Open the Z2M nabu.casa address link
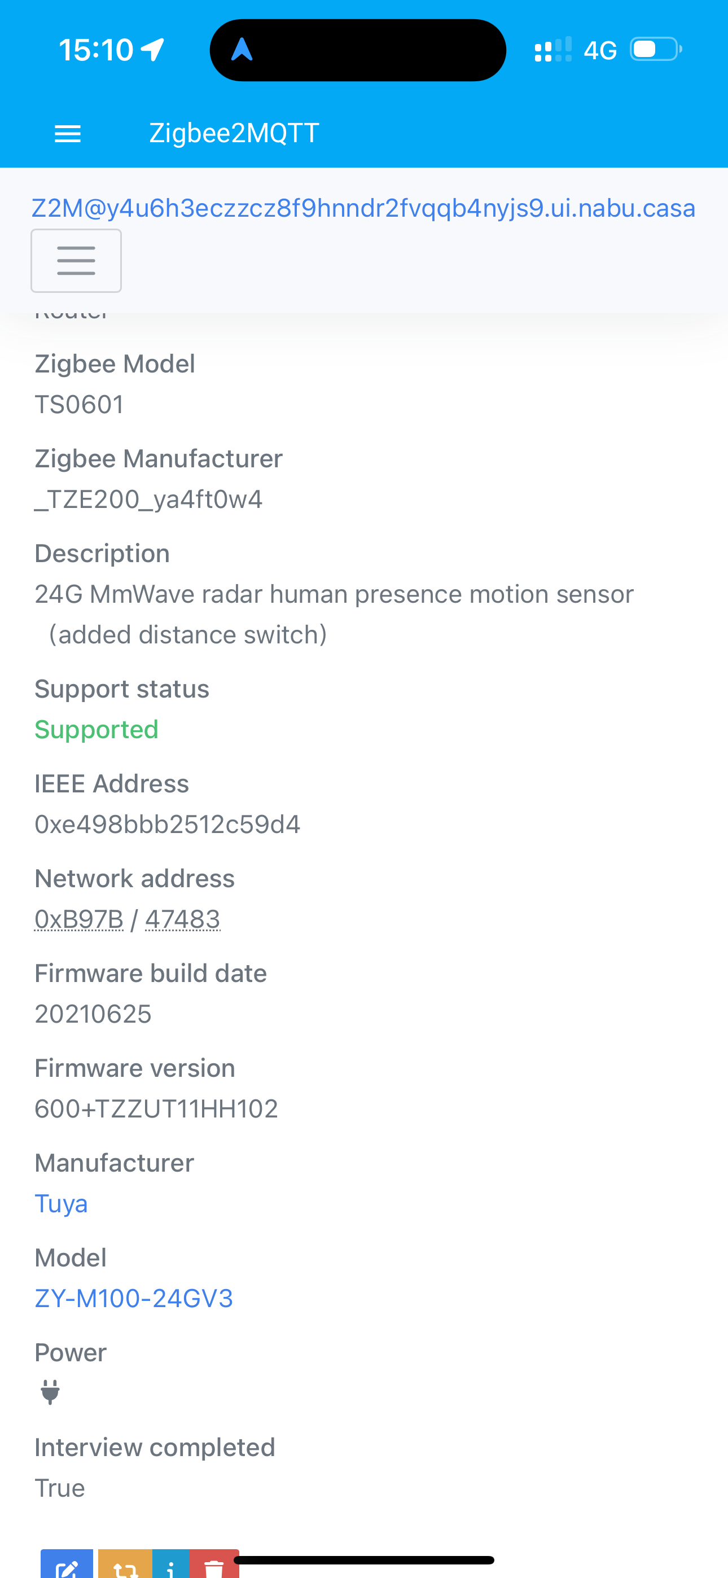 (x=363, y=208)
